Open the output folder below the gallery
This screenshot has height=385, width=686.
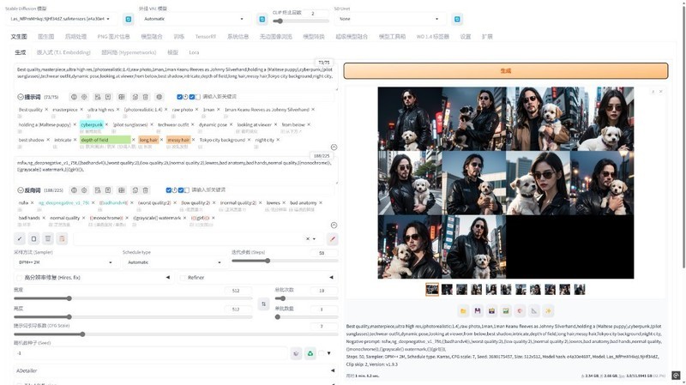463,310
